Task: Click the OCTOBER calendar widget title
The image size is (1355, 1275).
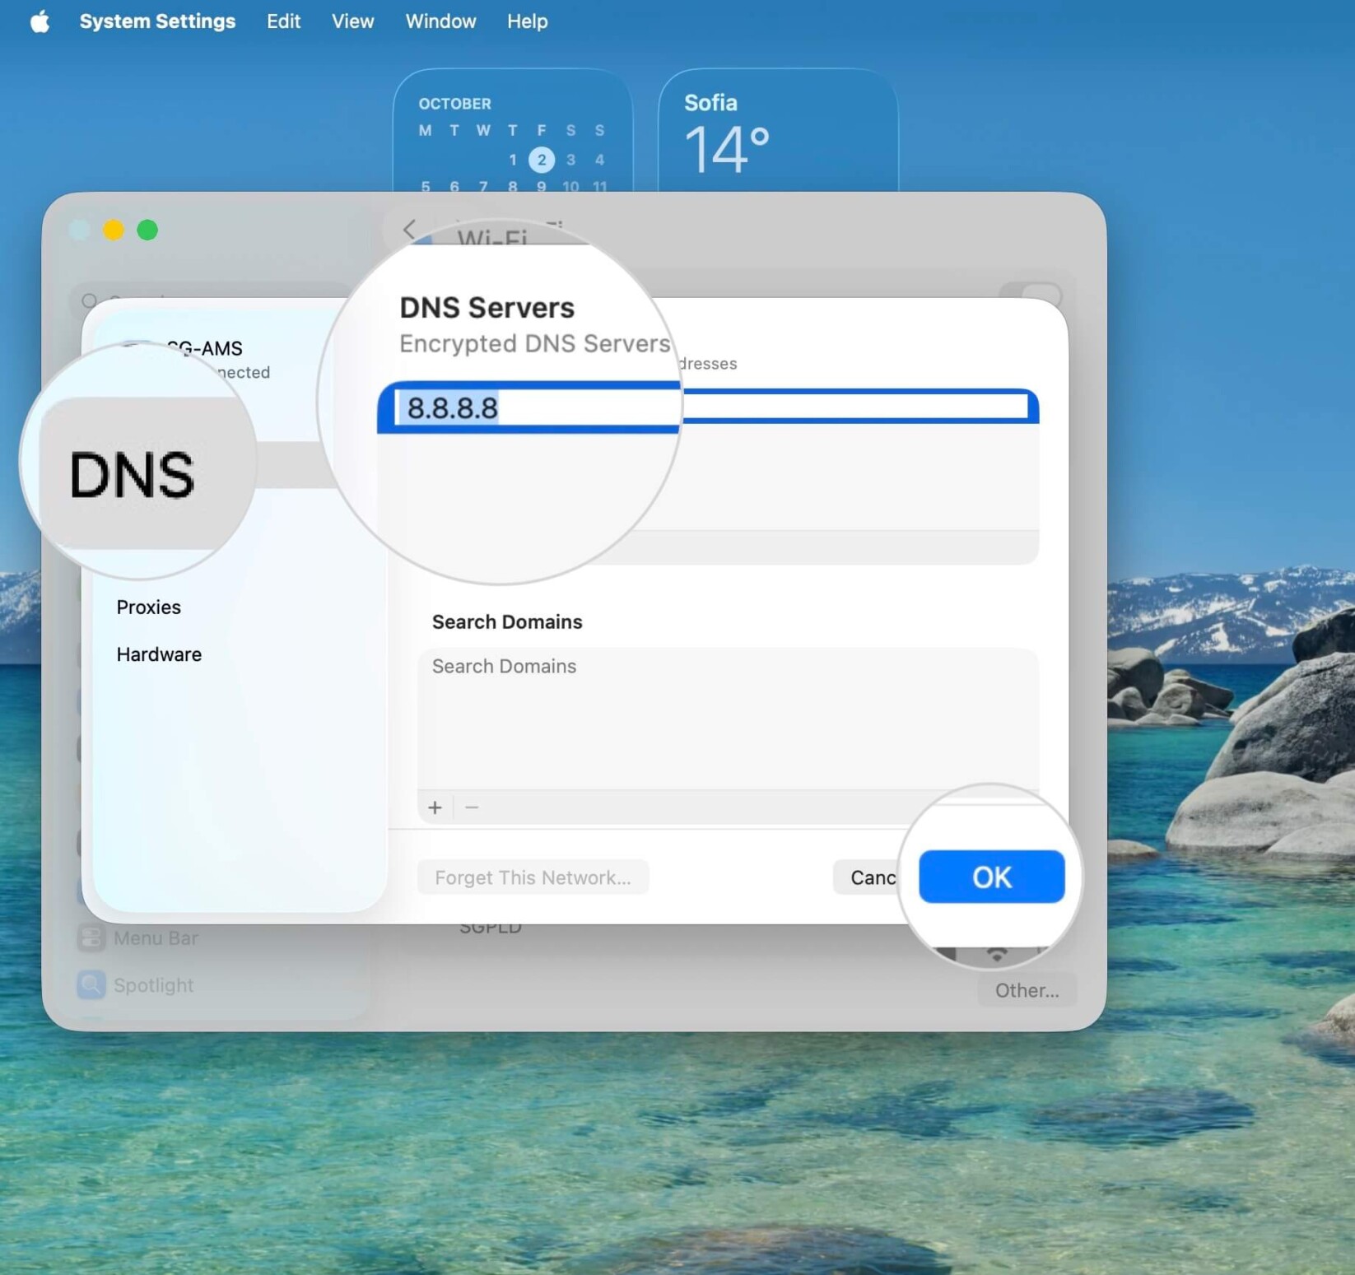Action: (x=454, y=104)
